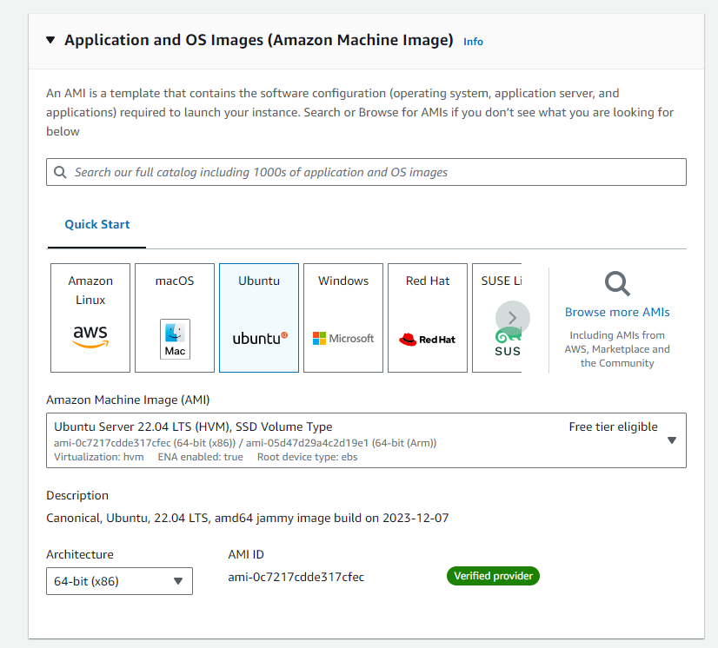718x648 pixels.
Task: Select the Verified provider badge
Action: click(493, 575)
